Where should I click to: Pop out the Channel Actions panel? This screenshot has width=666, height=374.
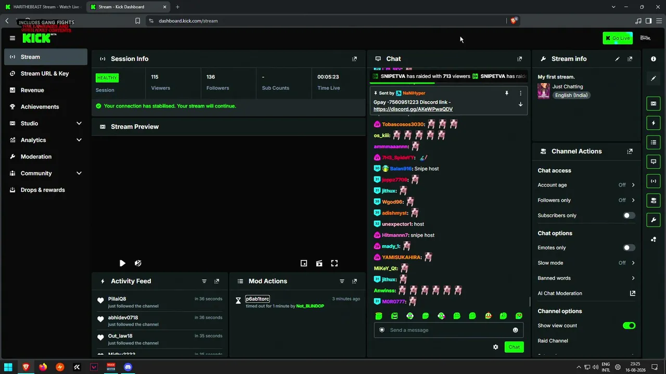coord(630,151)
